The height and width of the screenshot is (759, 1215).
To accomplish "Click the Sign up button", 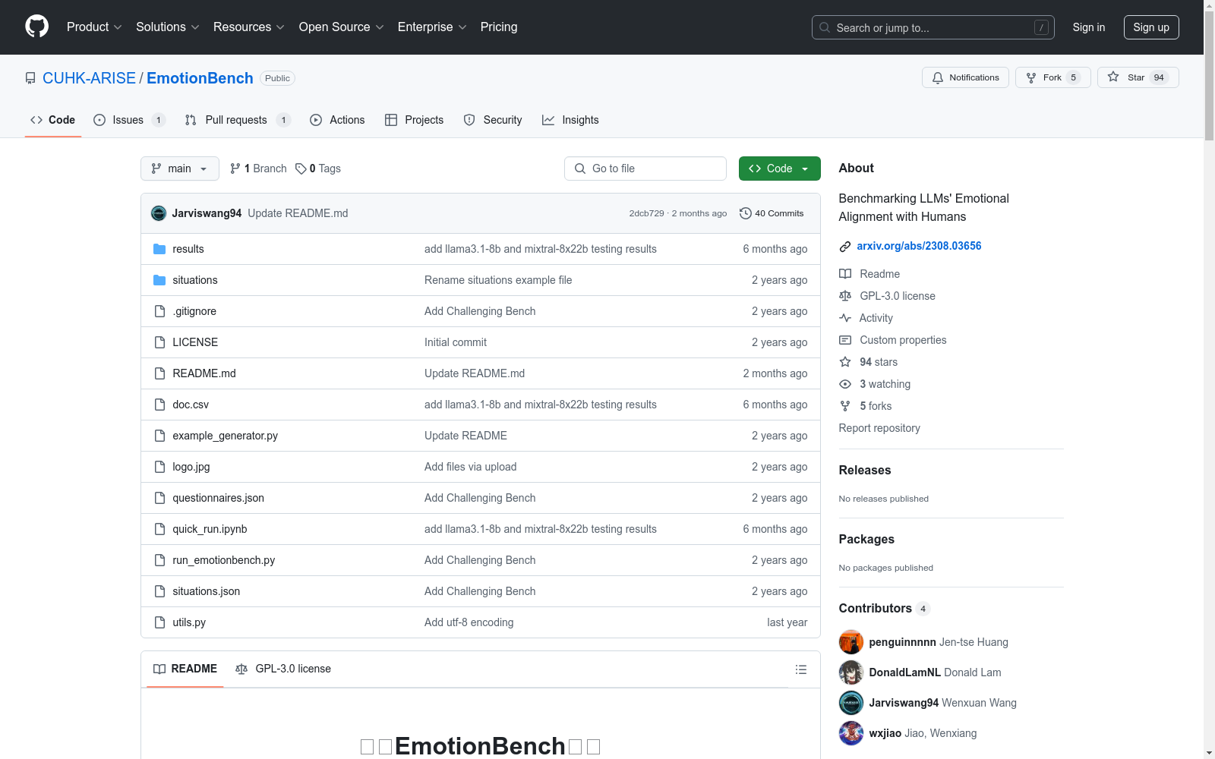I will click(1151, 27).
